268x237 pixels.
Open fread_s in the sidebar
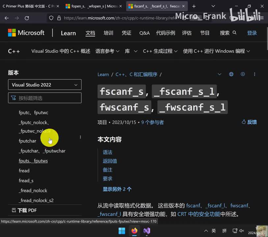pyautogui.click(x=26, y=181)
